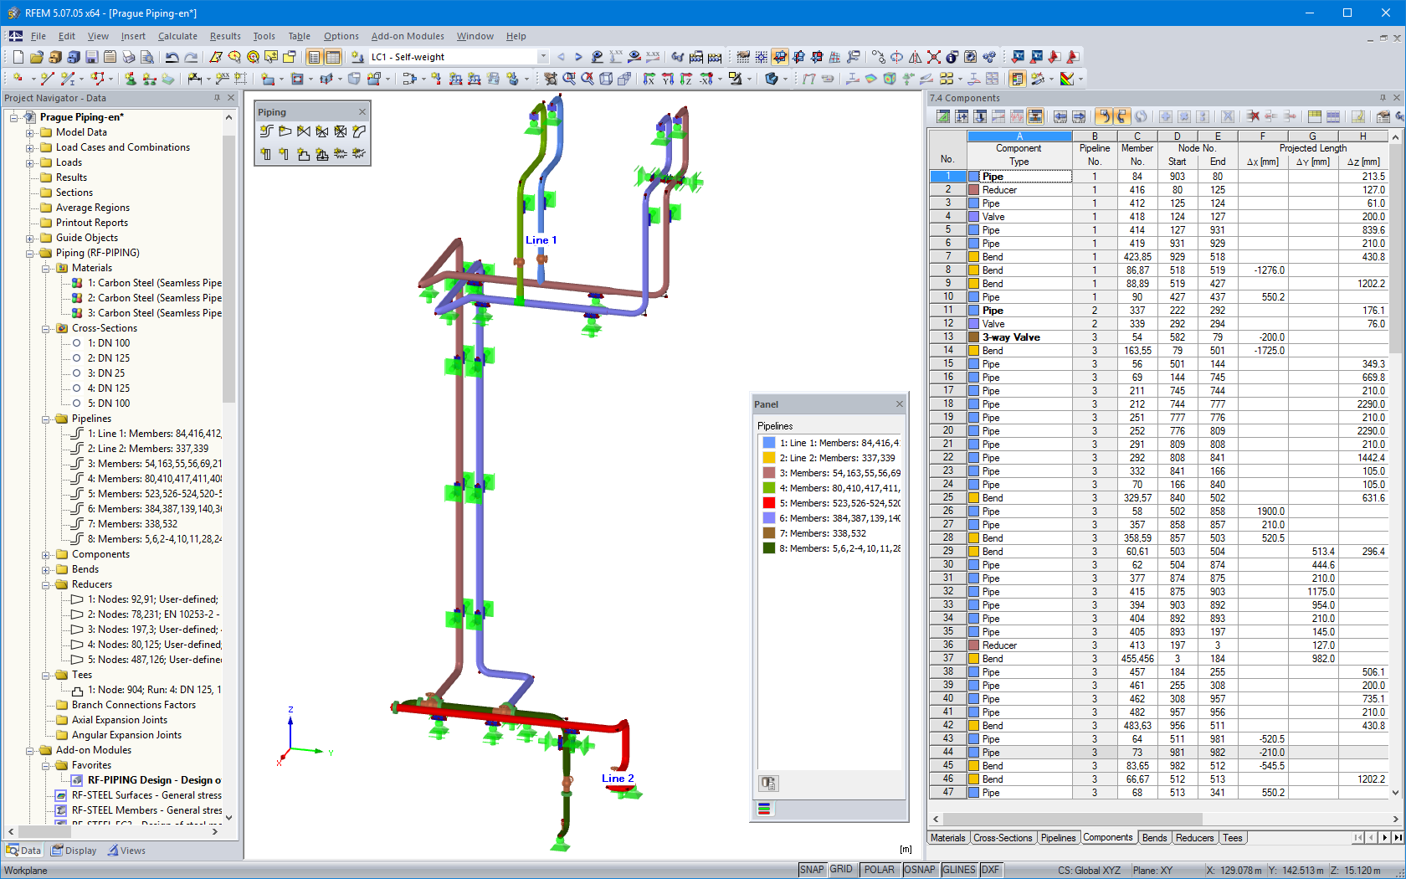Toggle GRID display in the status bar
The image size is (1406, 879).
coord(841,869)
